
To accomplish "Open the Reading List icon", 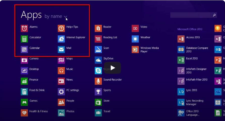I will pyautogui.click(x=98, y=39).
